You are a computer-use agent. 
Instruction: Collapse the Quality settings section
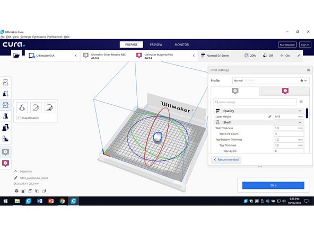coord(300,111)
